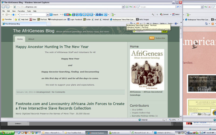Open the Footnote.com and Lowcountry Africana post
Image resolution: width=216 pixels, height=135 pixels.
(x=70, y=106)
